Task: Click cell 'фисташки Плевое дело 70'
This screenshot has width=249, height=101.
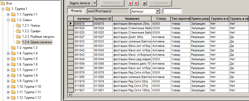Action: pos(132,64)
